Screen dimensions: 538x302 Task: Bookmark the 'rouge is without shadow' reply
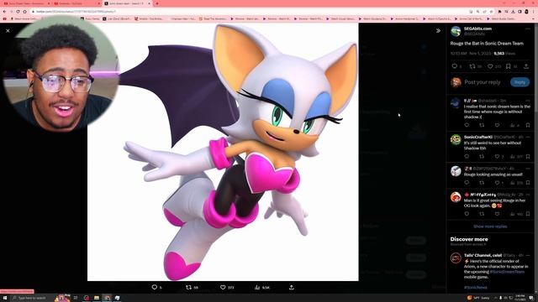[x=528, y=125]
